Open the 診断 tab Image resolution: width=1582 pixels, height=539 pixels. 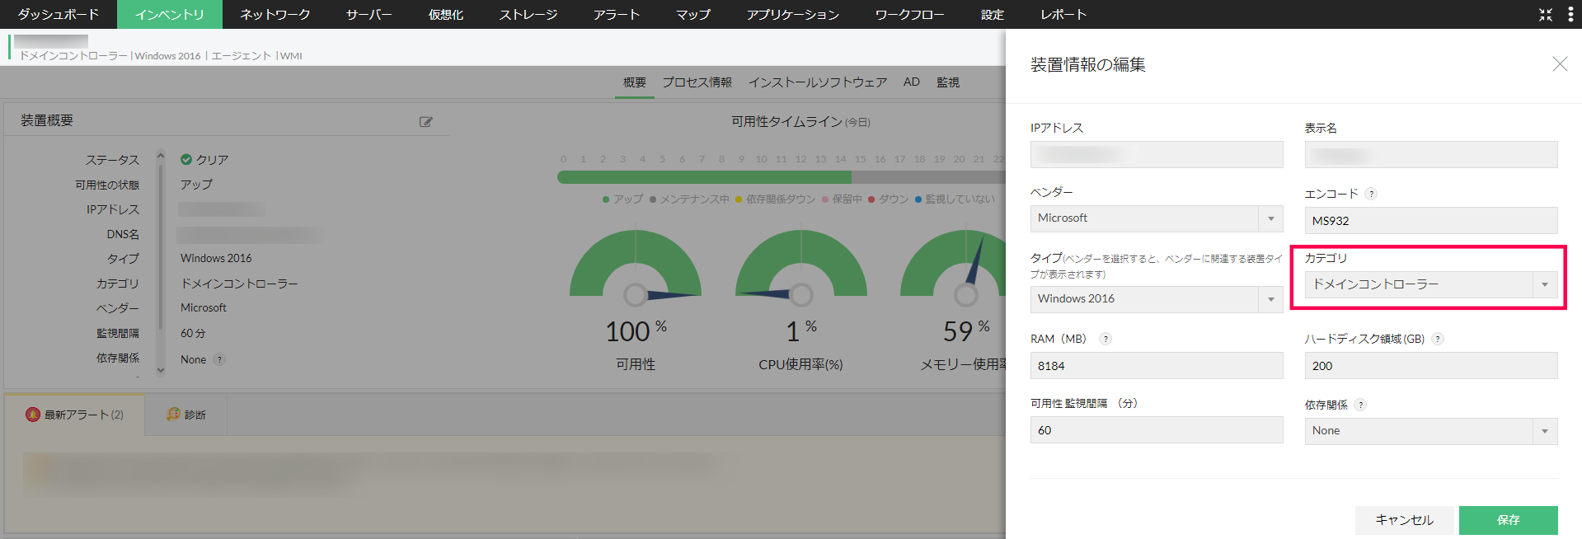coord(186,415)
